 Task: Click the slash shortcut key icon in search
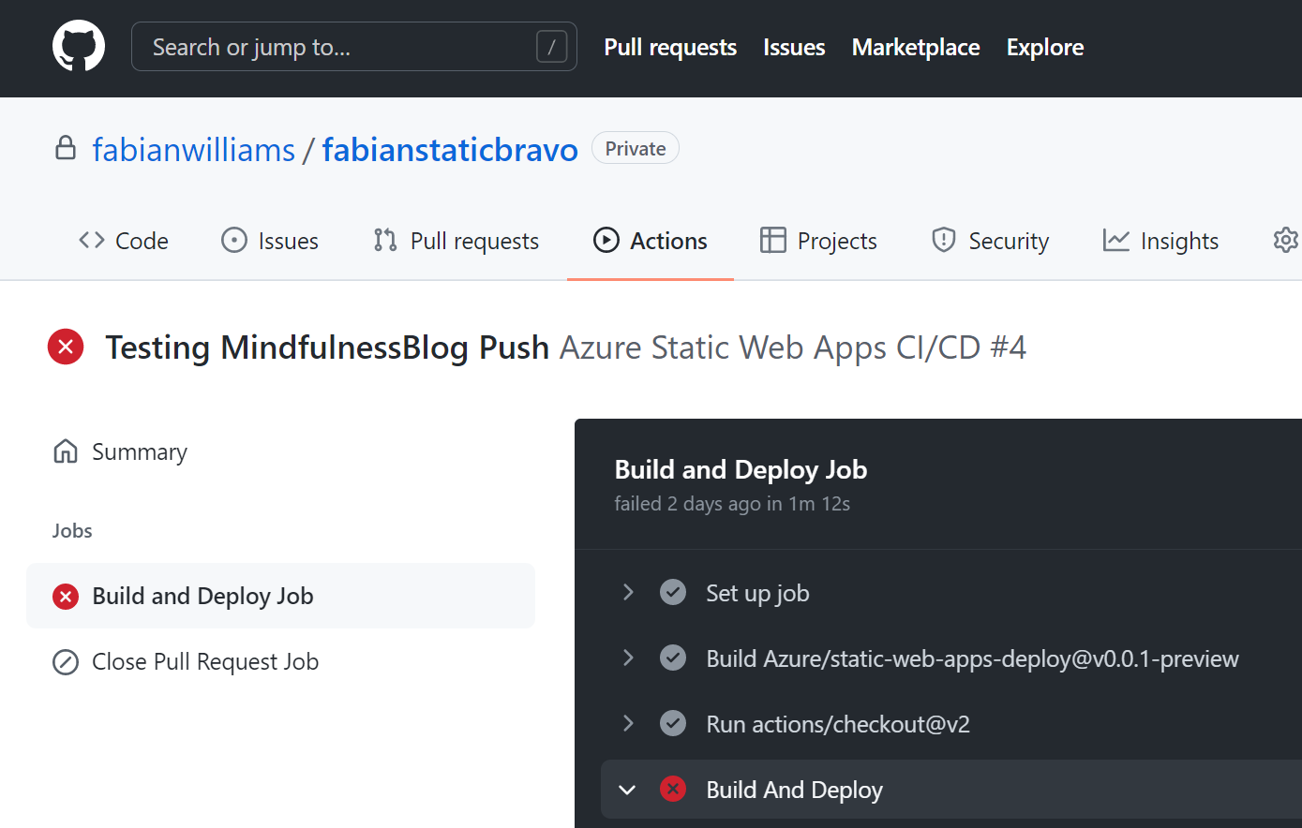[551, 47]
